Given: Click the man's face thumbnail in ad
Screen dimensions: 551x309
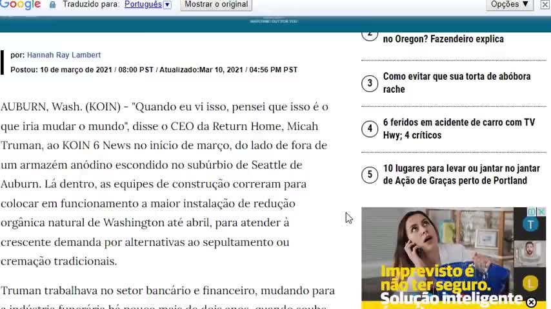Looking at the screenshot, I should click(530, 253).
